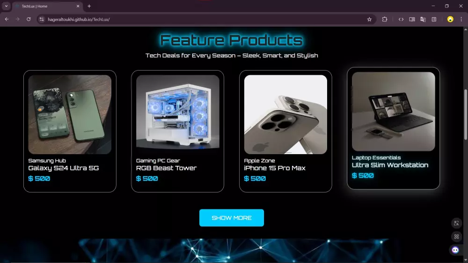Open the code brackets extension icon

pyautogui.click(x=401, y=19)
